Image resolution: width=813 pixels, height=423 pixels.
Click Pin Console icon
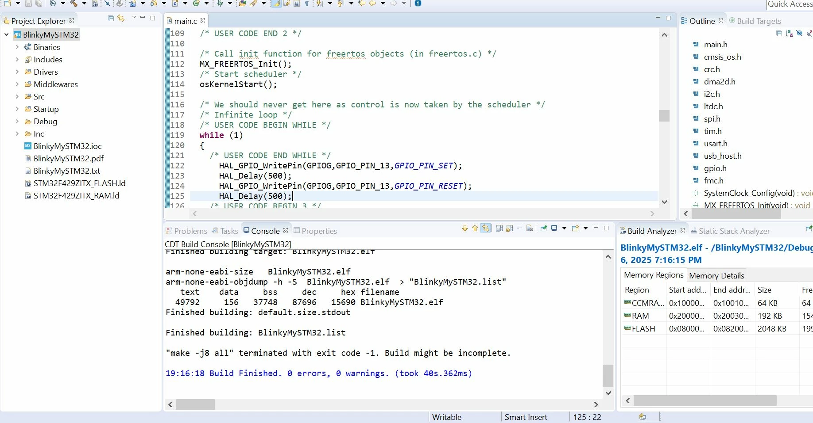(x=544, y=228)
